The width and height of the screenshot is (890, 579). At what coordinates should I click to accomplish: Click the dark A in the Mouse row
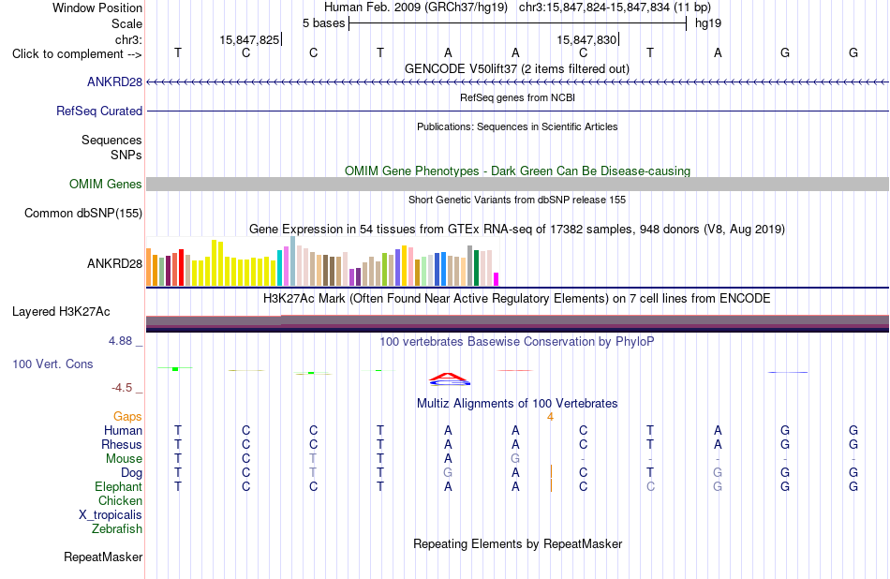pos(448,458)
